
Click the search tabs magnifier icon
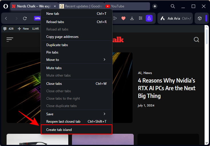tap(173, 6)
